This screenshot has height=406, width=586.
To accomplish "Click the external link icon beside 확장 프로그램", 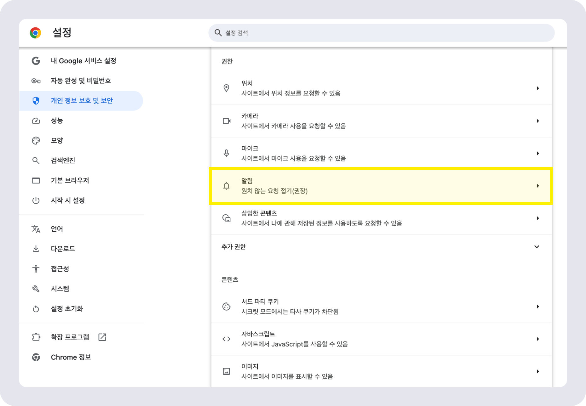I will pos(102,337).
